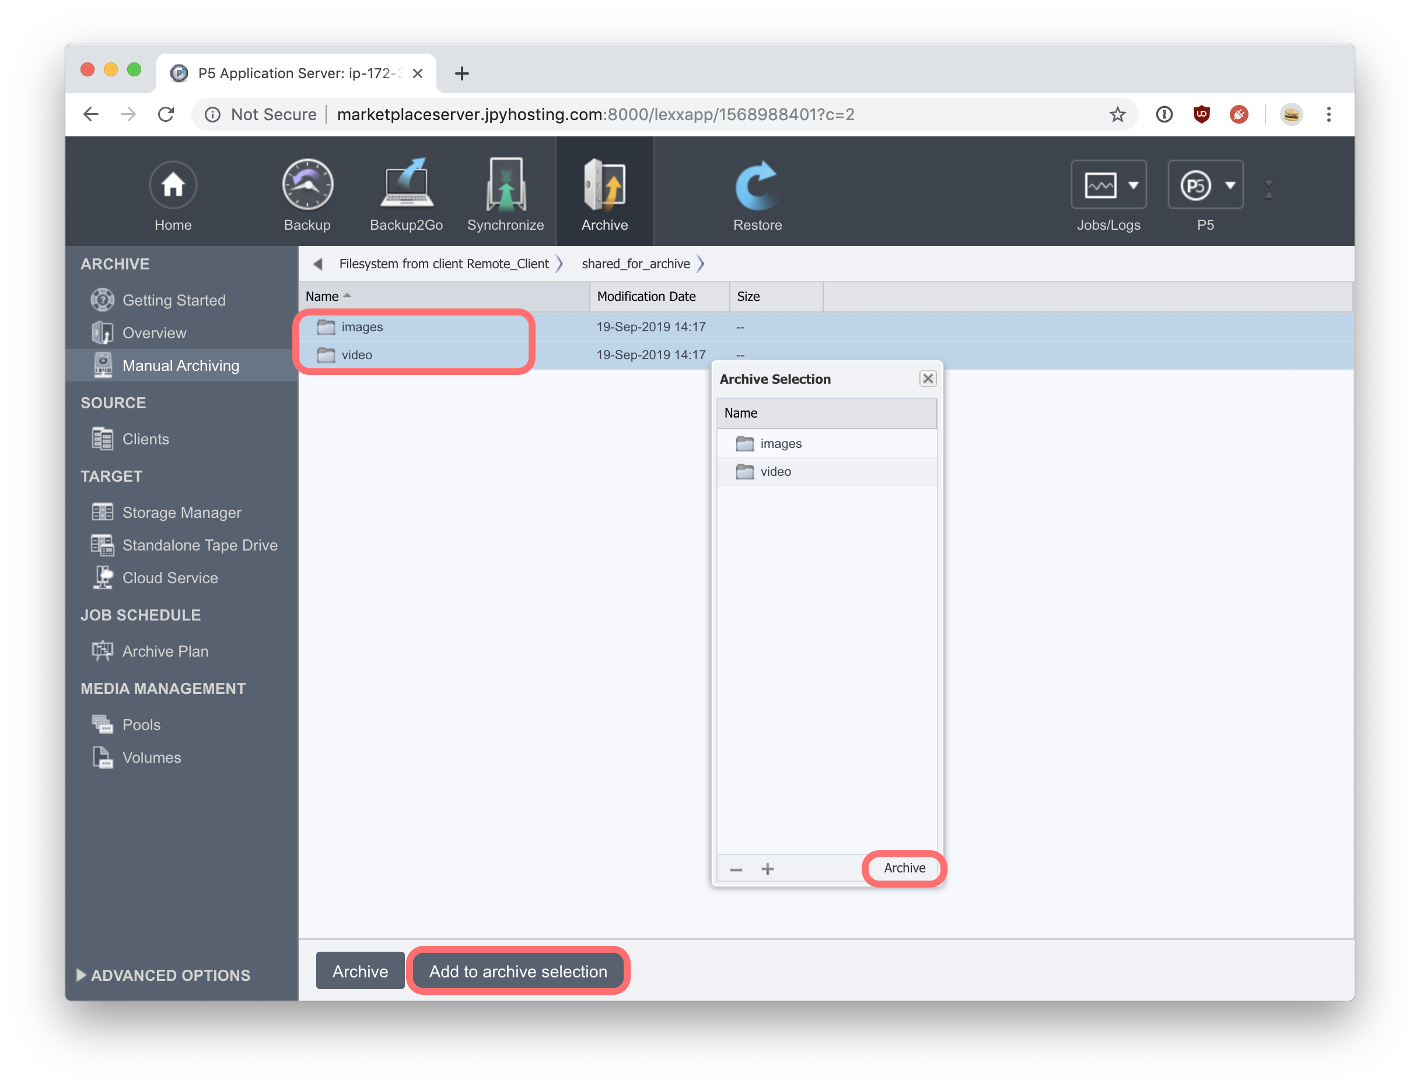Open Volumes under Media Management
The image size is (1420, 1087).
click(152, 757)
